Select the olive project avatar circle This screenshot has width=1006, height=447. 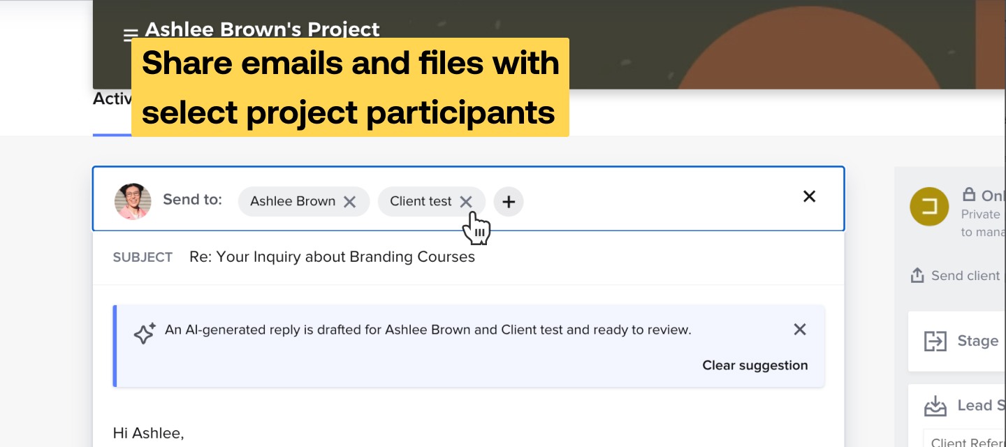click(x=928, y=207)
